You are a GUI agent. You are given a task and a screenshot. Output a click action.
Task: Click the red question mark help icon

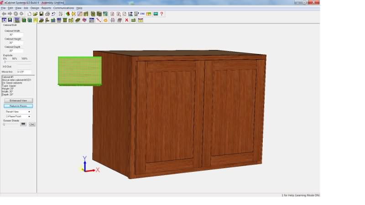pyautogui.click(x=162, y=14)
